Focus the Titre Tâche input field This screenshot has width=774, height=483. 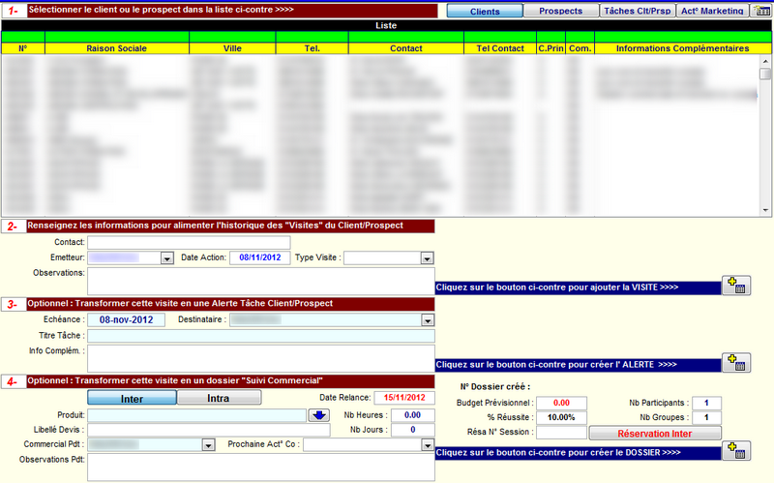coord(261,336)
